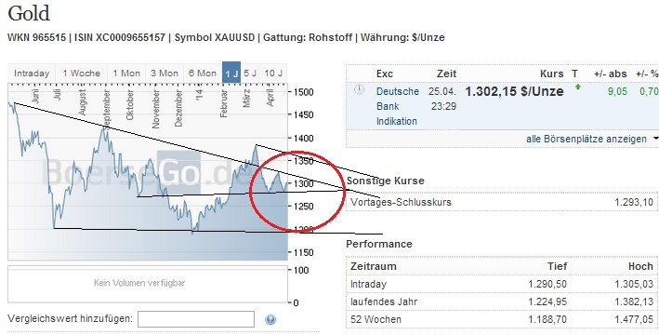This screenshot has height=335, width=659.
Task: Switch chart to 5 J range
Action: tap(250, 74)
